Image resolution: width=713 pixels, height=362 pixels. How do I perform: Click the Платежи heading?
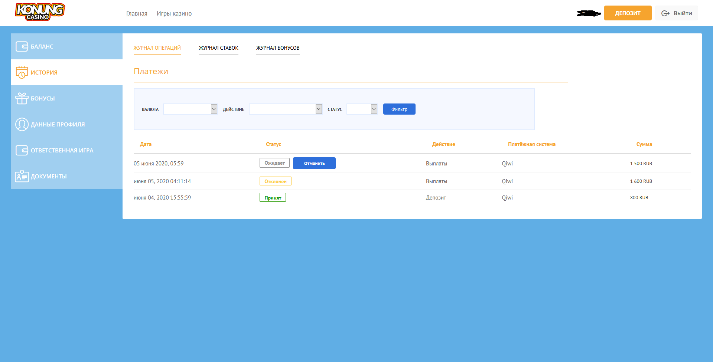pos(151,71)
